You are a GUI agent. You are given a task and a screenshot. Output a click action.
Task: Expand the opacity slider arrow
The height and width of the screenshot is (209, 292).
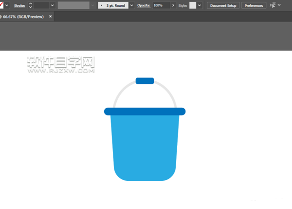coord(173,5)
